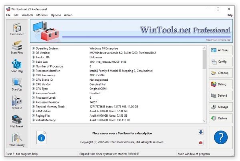Open the File menu

point(8,15)
